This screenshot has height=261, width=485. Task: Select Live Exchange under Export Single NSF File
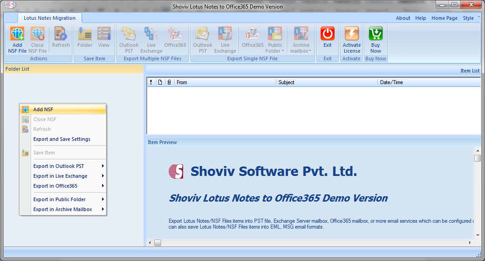[225, 40]
